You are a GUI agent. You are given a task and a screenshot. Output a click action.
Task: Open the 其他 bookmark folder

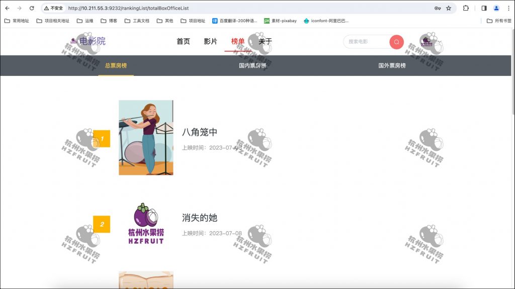tap(165, 21)
